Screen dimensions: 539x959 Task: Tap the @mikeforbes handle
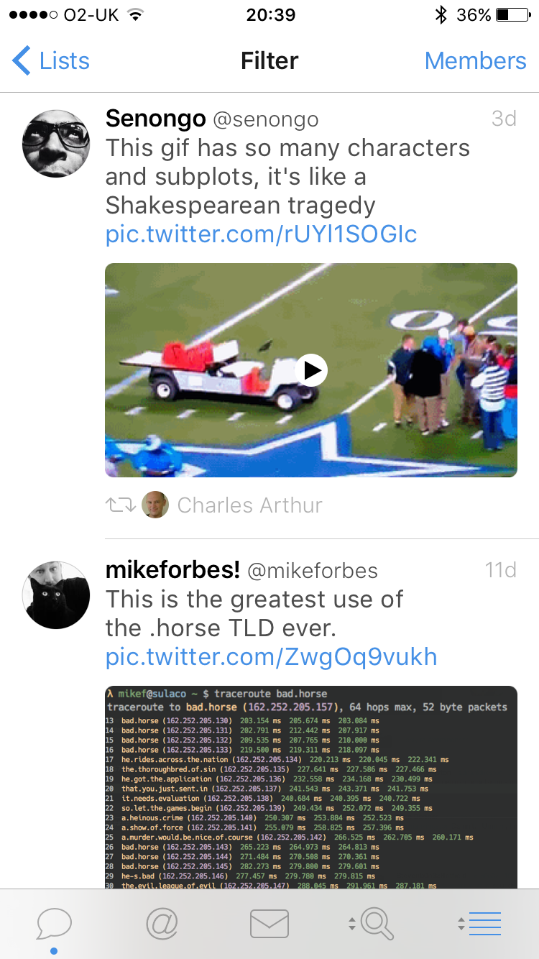pyautogui.click(x=313, y=571)
